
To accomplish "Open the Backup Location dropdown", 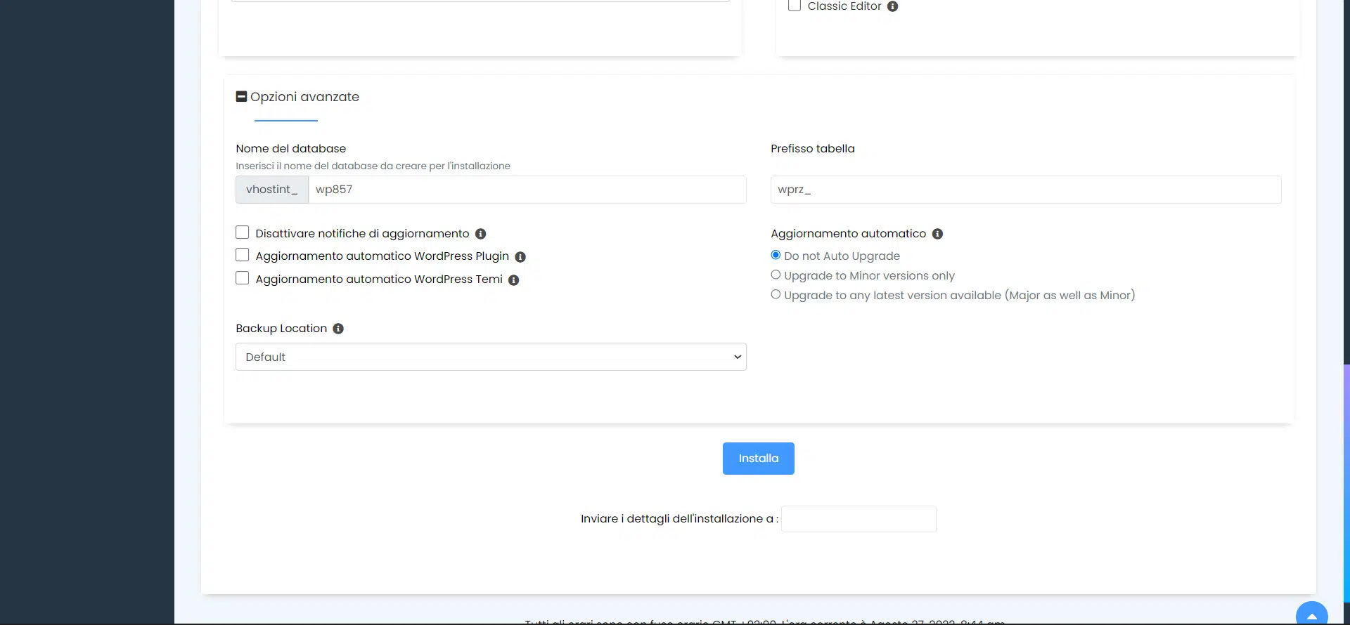I will point(491,357).
